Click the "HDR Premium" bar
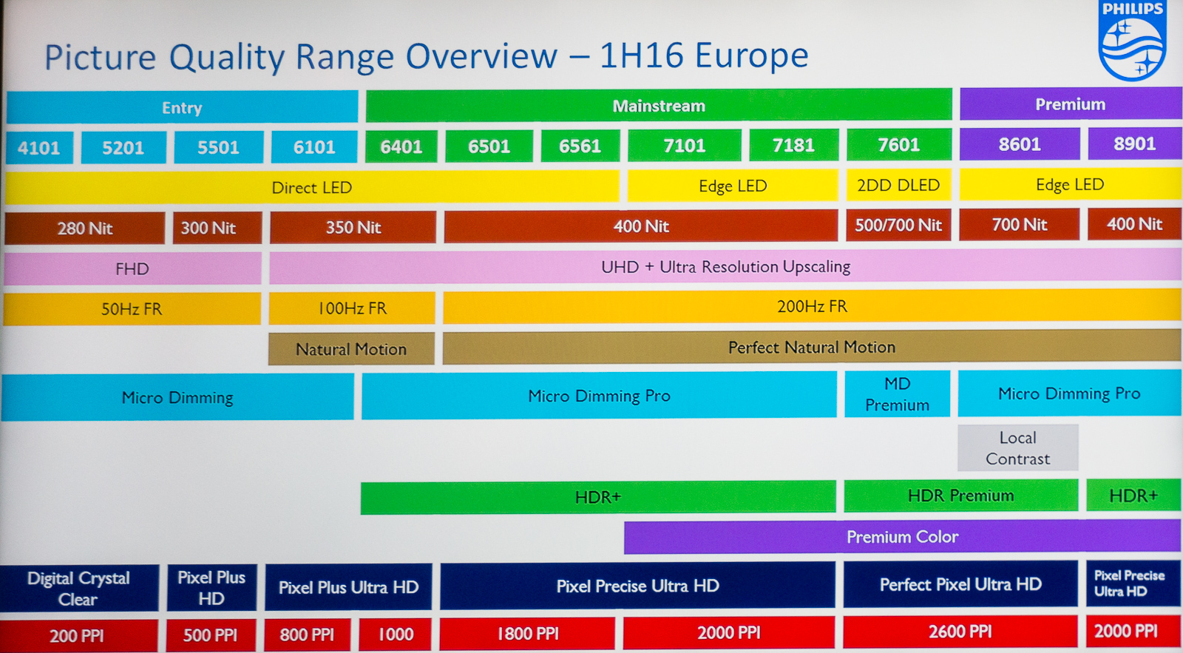Screen dimensions: 1183x653 (x=961, y=495)
